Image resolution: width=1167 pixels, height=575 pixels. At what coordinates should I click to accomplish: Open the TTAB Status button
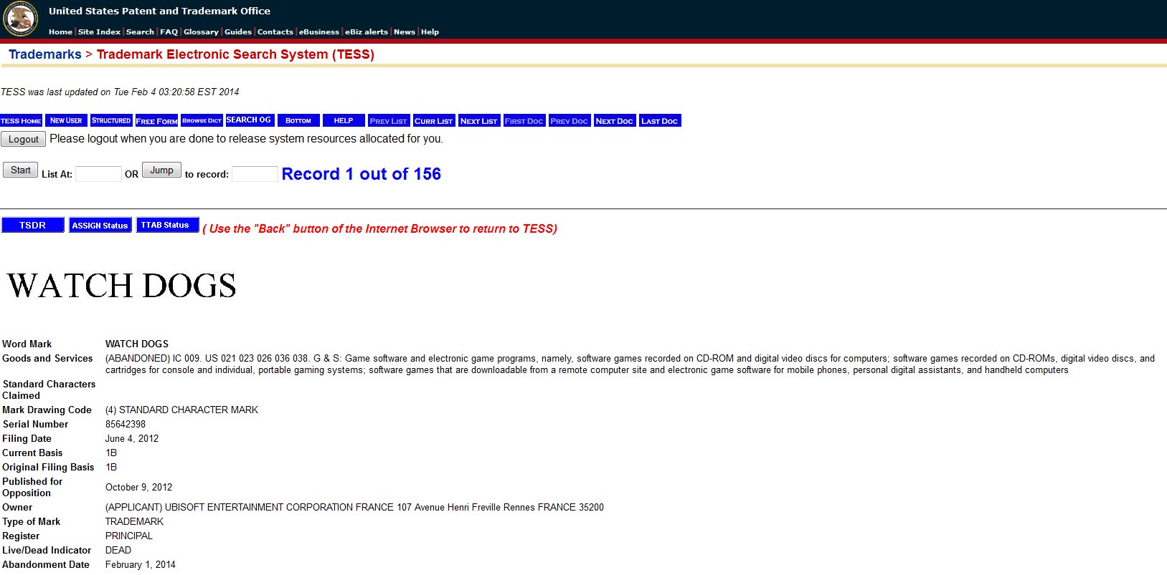[x=168, y=225]
